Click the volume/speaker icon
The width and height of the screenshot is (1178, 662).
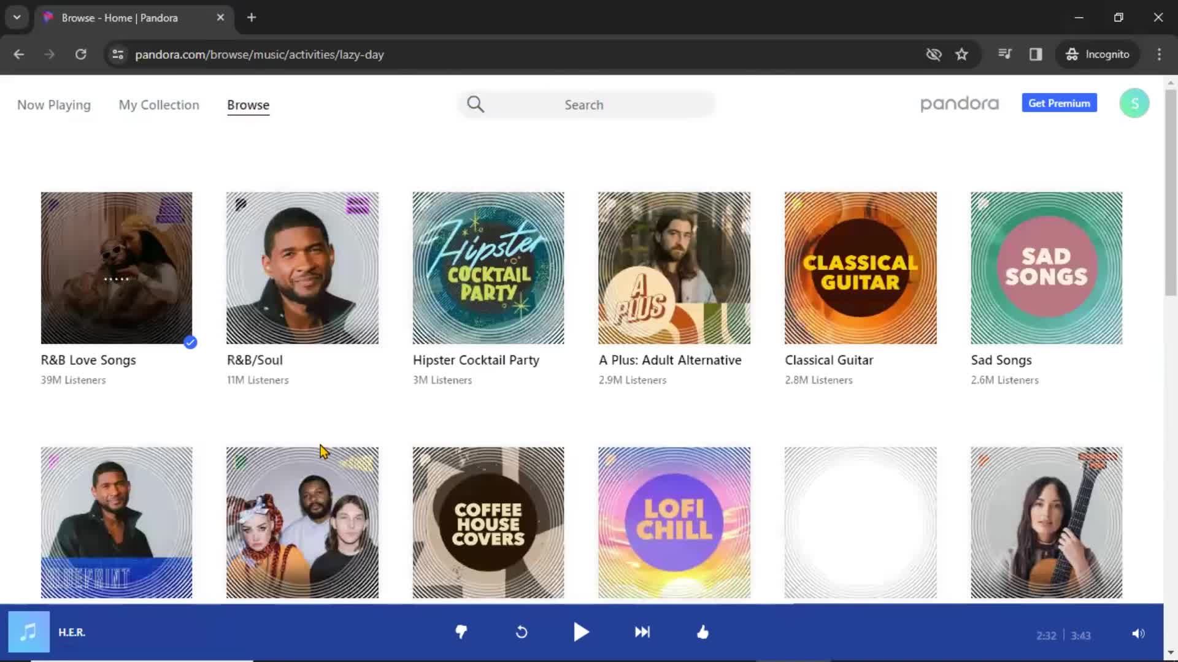point(1138,632)
